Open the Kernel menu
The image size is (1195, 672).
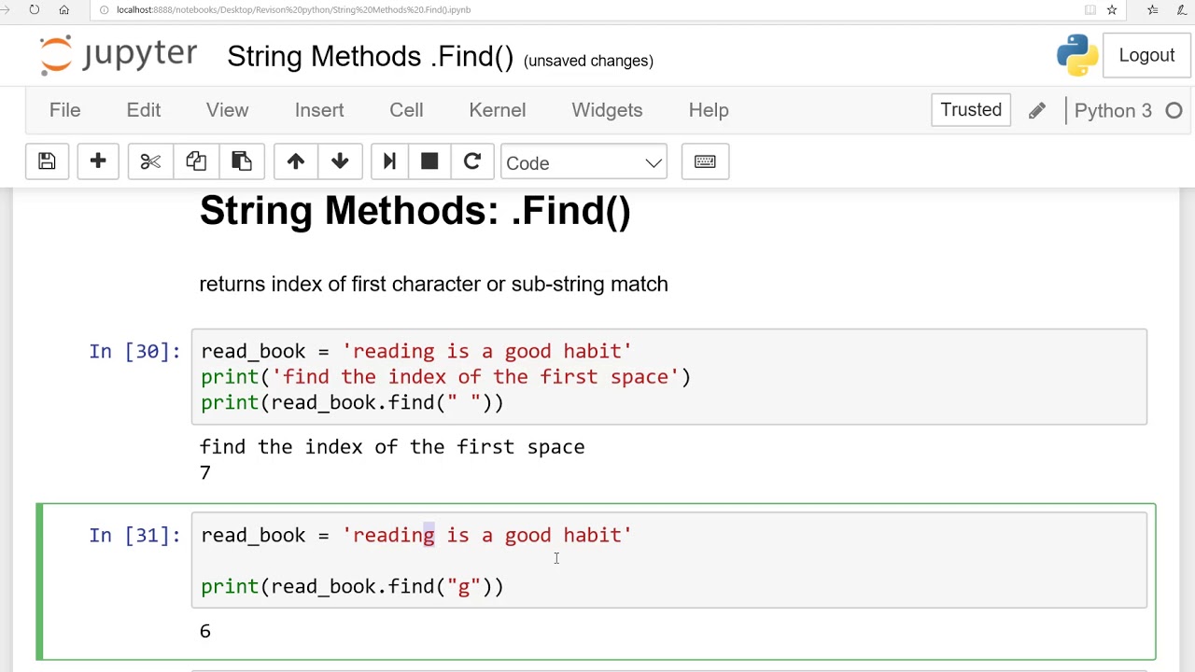[498, 110]
